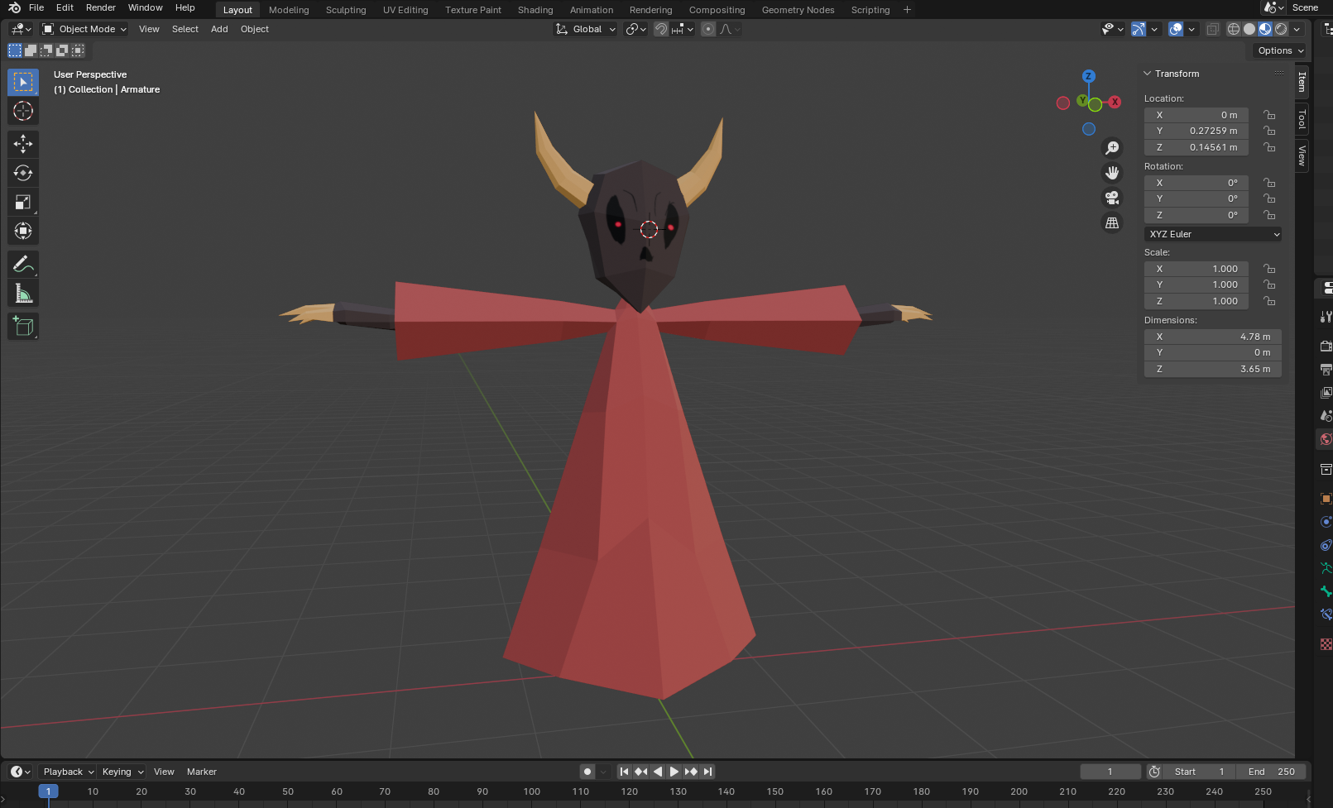Select the 3D Cursor tool

pos(23,111)
